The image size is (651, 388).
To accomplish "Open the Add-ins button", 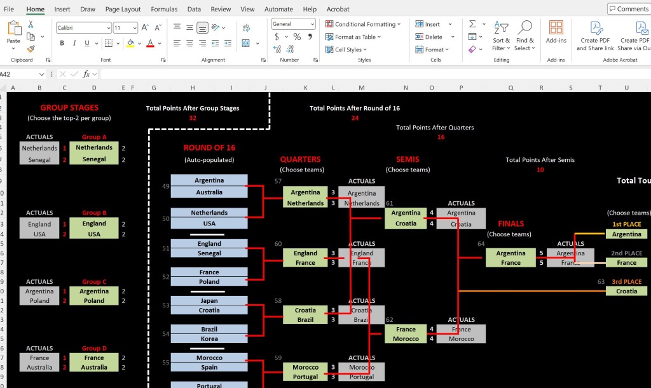I will click(556, 32).
